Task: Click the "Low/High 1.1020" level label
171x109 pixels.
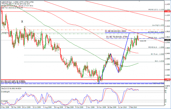Action: point(158,25)
